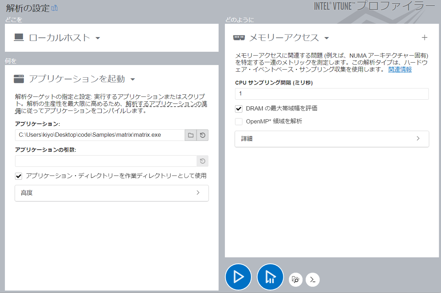This screenshot has width=441, height=293.
Task: Click the command line icon
Action: [313, 279]
